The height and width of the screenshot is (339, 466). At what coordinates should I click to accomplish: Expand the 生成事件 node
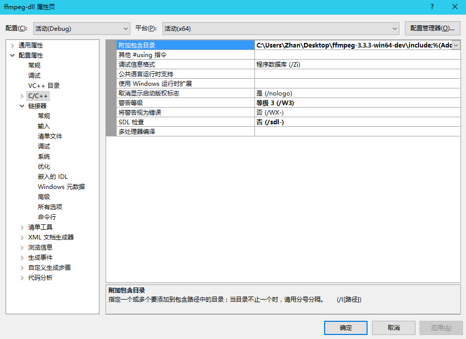tap(22, 258)
